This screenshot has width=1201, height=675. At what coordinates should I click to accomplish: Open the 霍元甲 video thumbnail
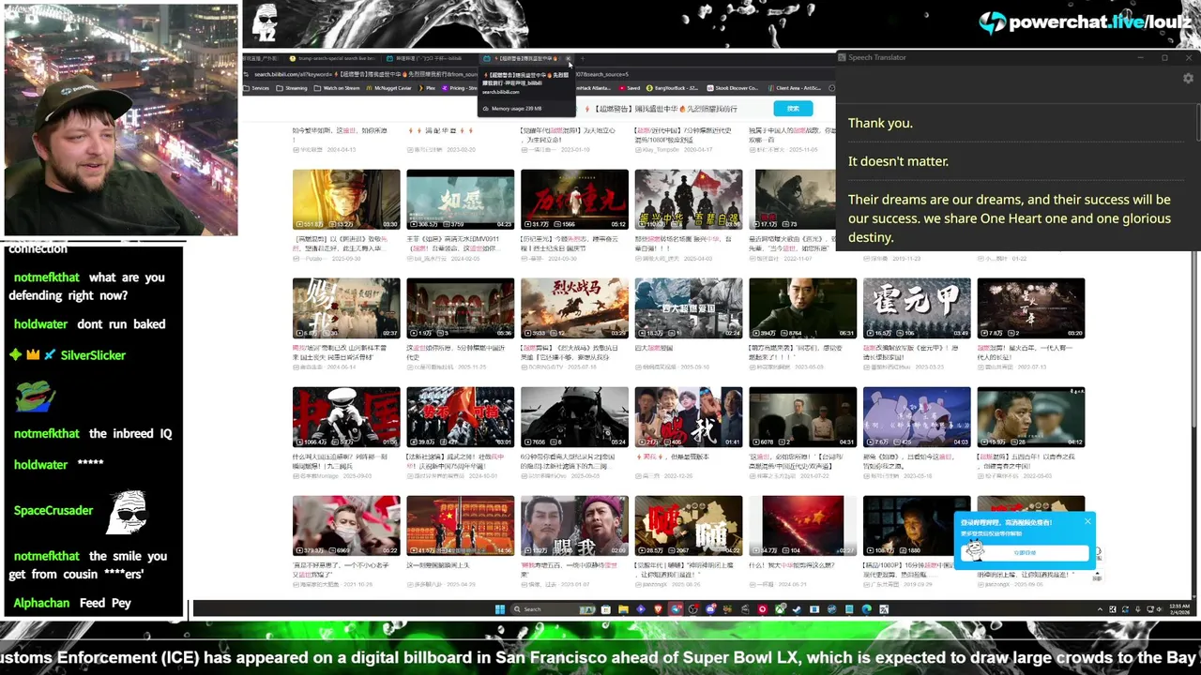(x=917, y=308)
